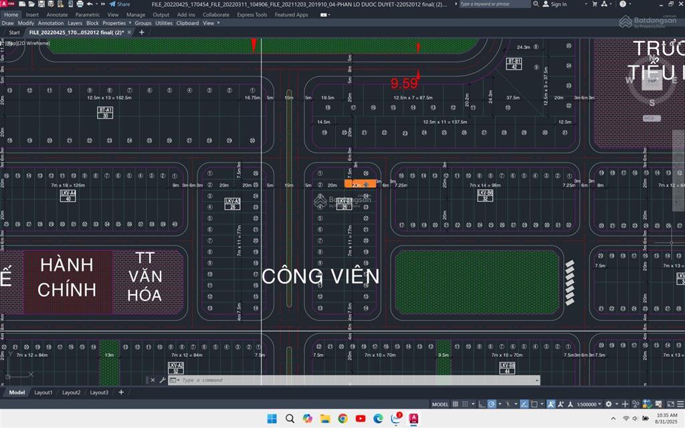Screen dimensions: 685x428
Task: Open Windows Start menu
Action: [272, 419]
